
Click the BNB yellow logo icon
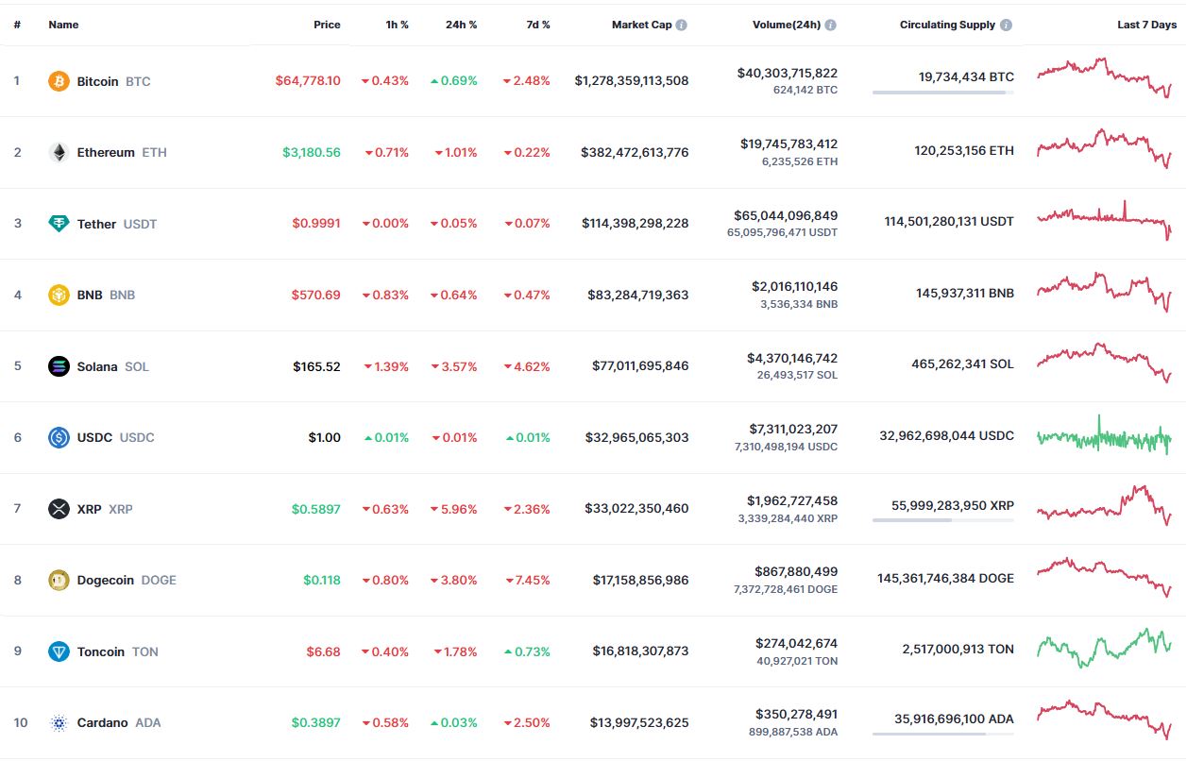pyautogui.click(x=59, y=295)
